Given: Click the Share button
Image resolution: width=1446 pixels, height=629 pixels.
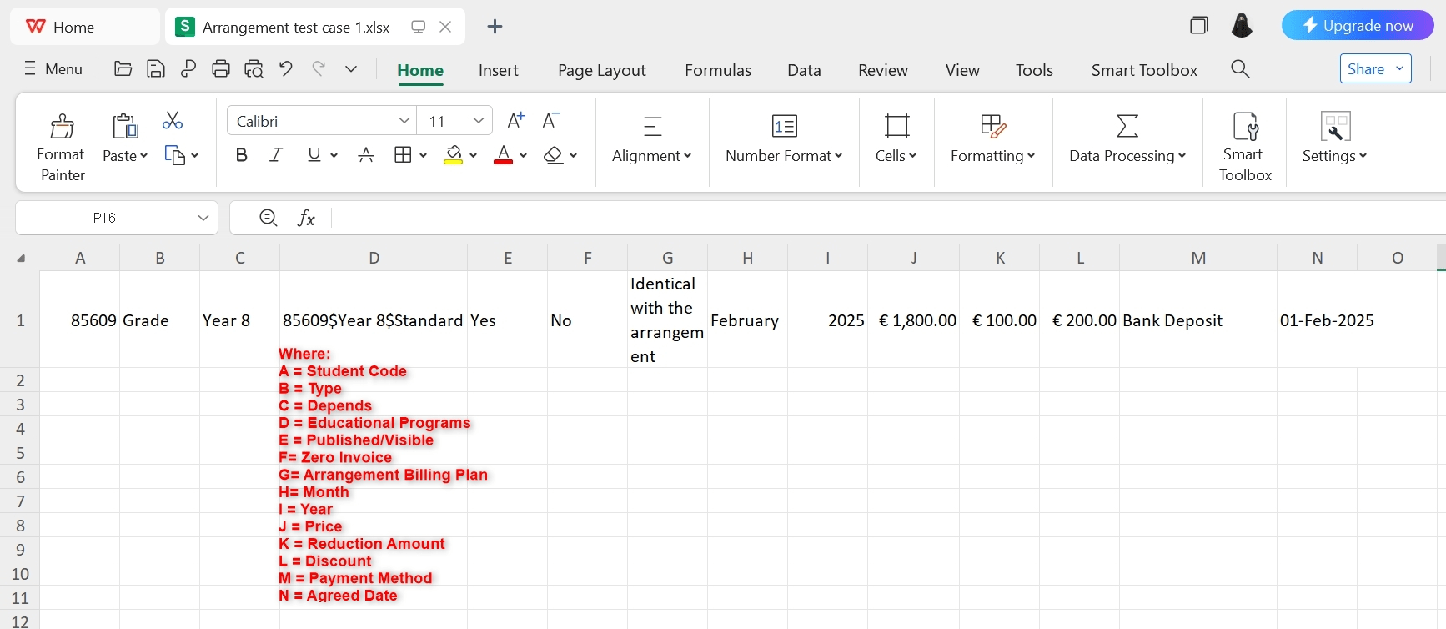Looking at the screenshot, I should click(x=1366, y=69).
